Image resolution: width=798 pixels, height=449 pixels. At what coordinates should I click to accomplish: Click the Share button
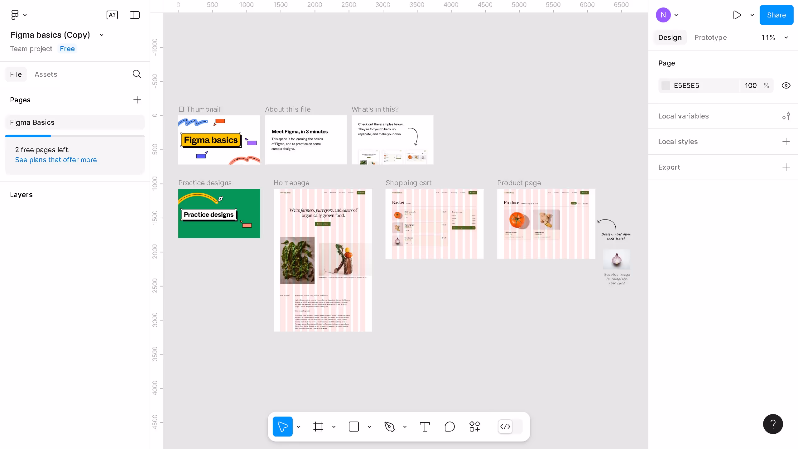point(776,15)
